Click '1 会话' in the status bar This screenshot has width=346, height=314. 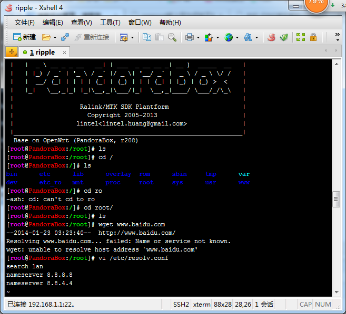[x=264, y=305]
